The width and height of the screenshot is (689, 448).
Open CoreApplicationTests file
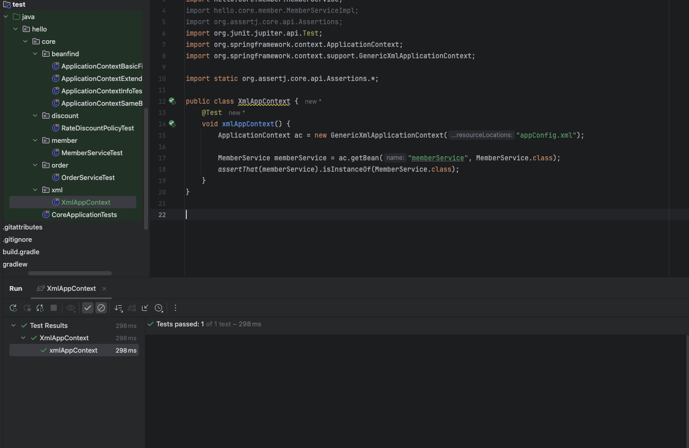[84, 215]
